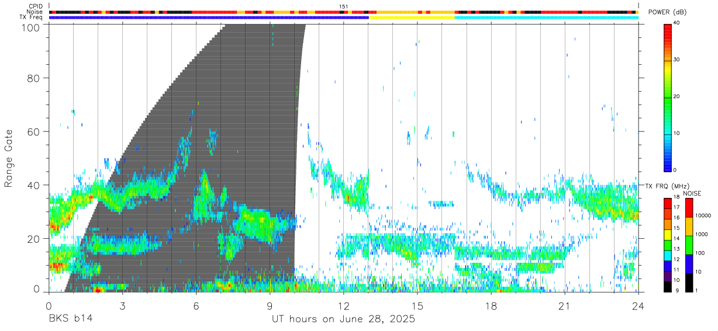Viewport: 718px width, 331px height.
Task: Click the power colorbar label 30
Action: pyautogui.click(x=675, y=60)
